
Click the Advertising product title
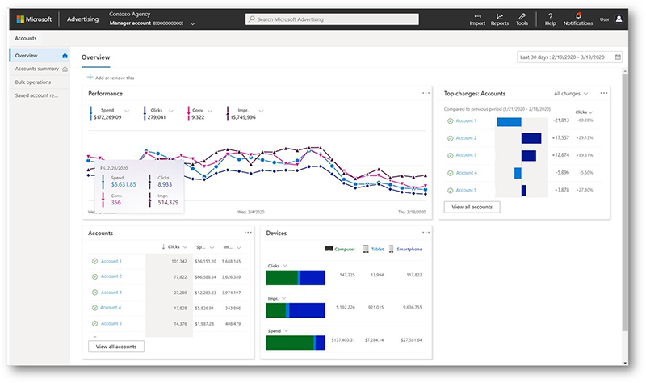83,19
